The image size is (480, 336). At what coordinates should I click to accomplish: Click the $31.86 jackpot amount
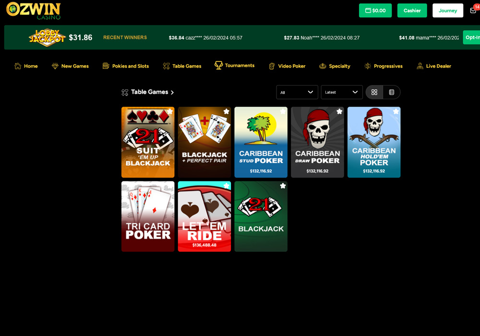click(x=81, y=37)
